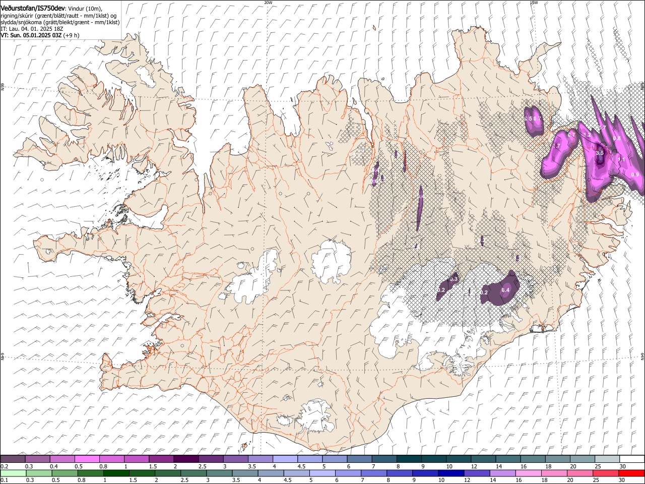Click the upper legend swatch labeled 1.5
The image size is (645, 484).
click(x=161, y=459)
